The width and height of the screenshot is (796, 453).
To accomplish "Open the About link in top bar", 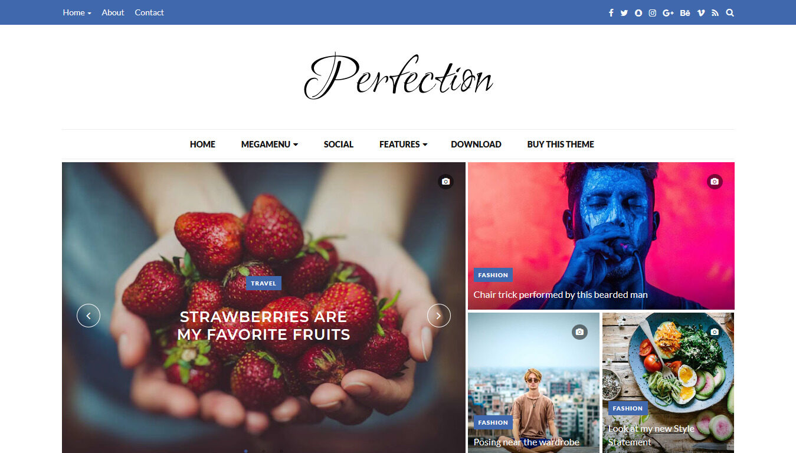I will coord(113,12).
